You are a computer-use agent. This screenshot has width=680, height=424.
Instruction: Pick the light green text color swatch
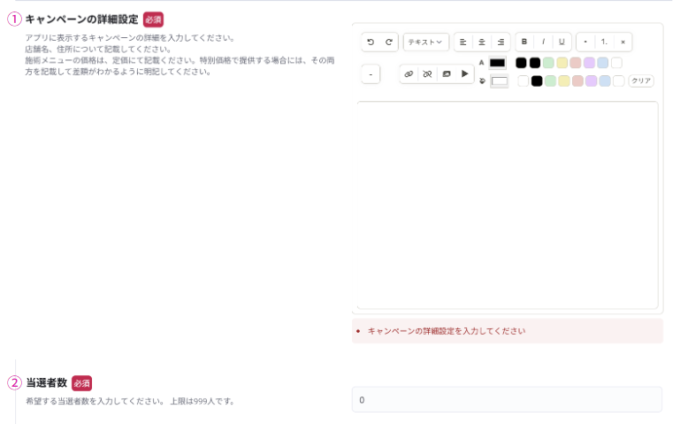click(x=548, y=63)
